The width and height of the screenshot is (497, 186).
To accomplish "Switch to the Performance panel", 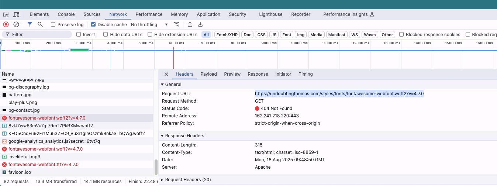I will (149, 14).
